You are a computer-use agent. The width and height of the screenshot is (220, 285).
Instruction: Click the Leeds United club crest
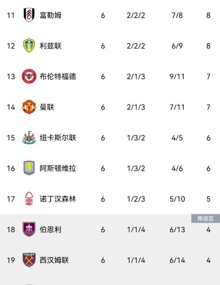coord(29,46)
